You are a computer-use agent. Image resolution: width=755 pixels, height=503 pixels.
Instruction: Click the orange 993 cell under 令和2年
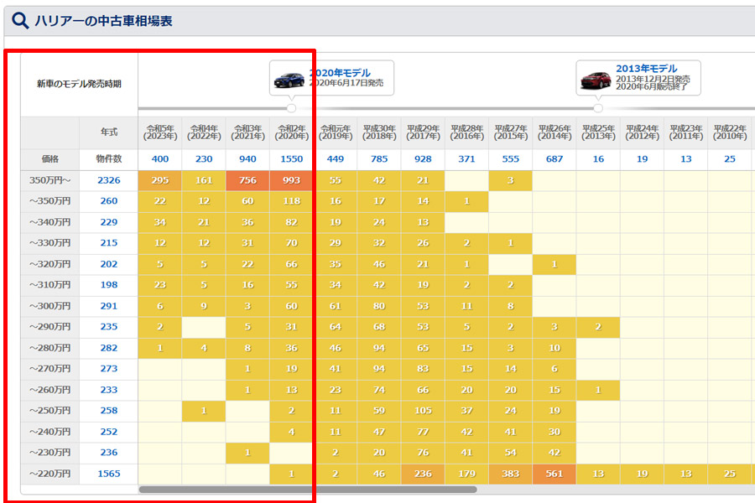(291, 180)
